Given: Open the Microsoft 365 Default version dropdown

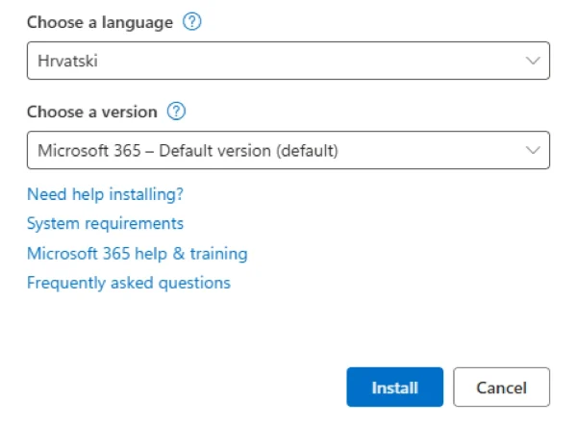Looking at the screenshot, I should (x=288, y=150).
